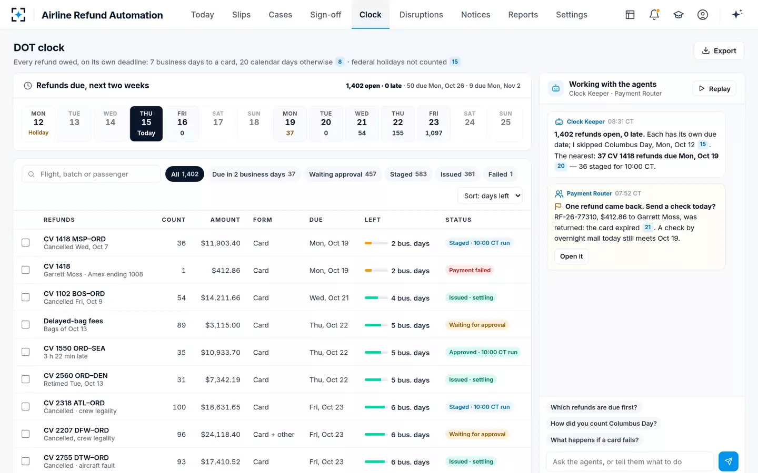
Task: Export the DOT clock data
Action: pyautogui.click(x=719, y=50)
